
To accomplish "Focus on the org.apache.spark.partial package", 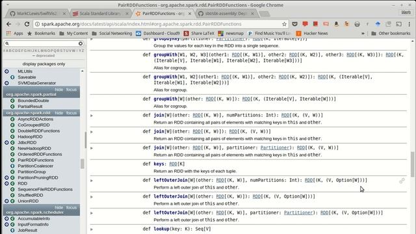I will pyautogui.click(x=71, y=90).
